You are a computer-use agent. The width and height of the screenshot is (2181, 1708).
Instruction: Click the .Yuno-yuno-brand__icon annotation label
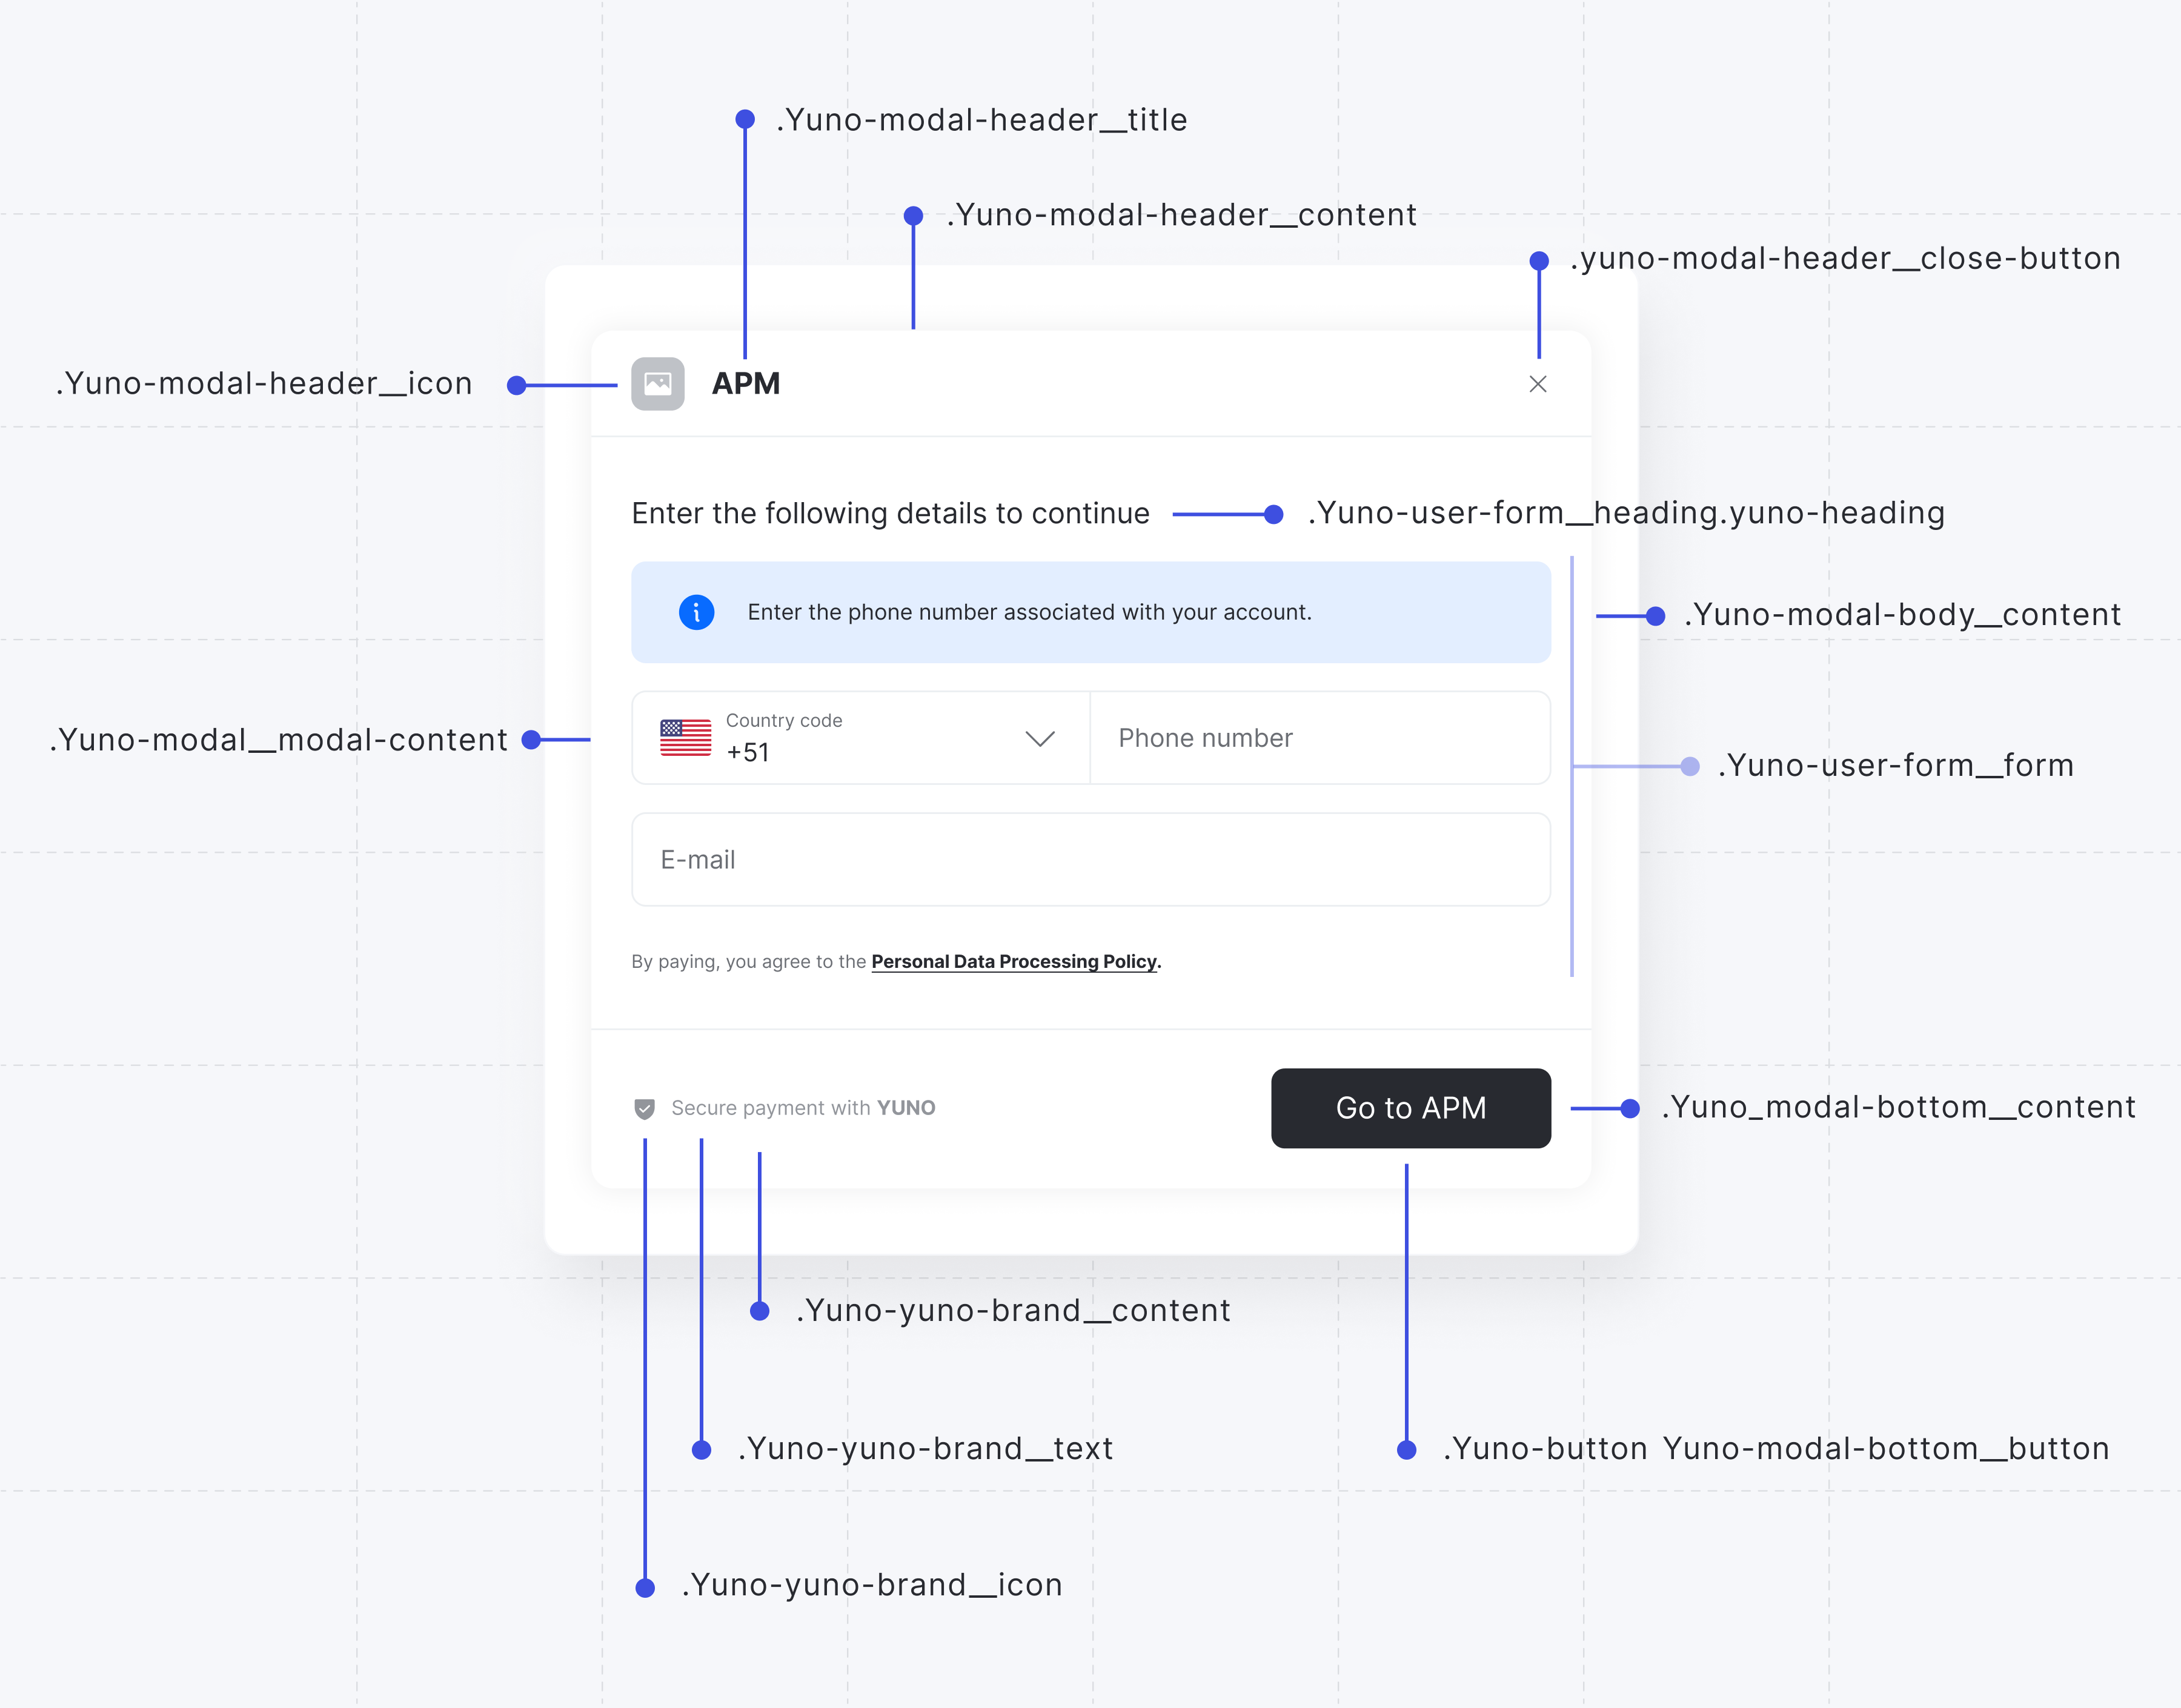(x=871, y=1585)
